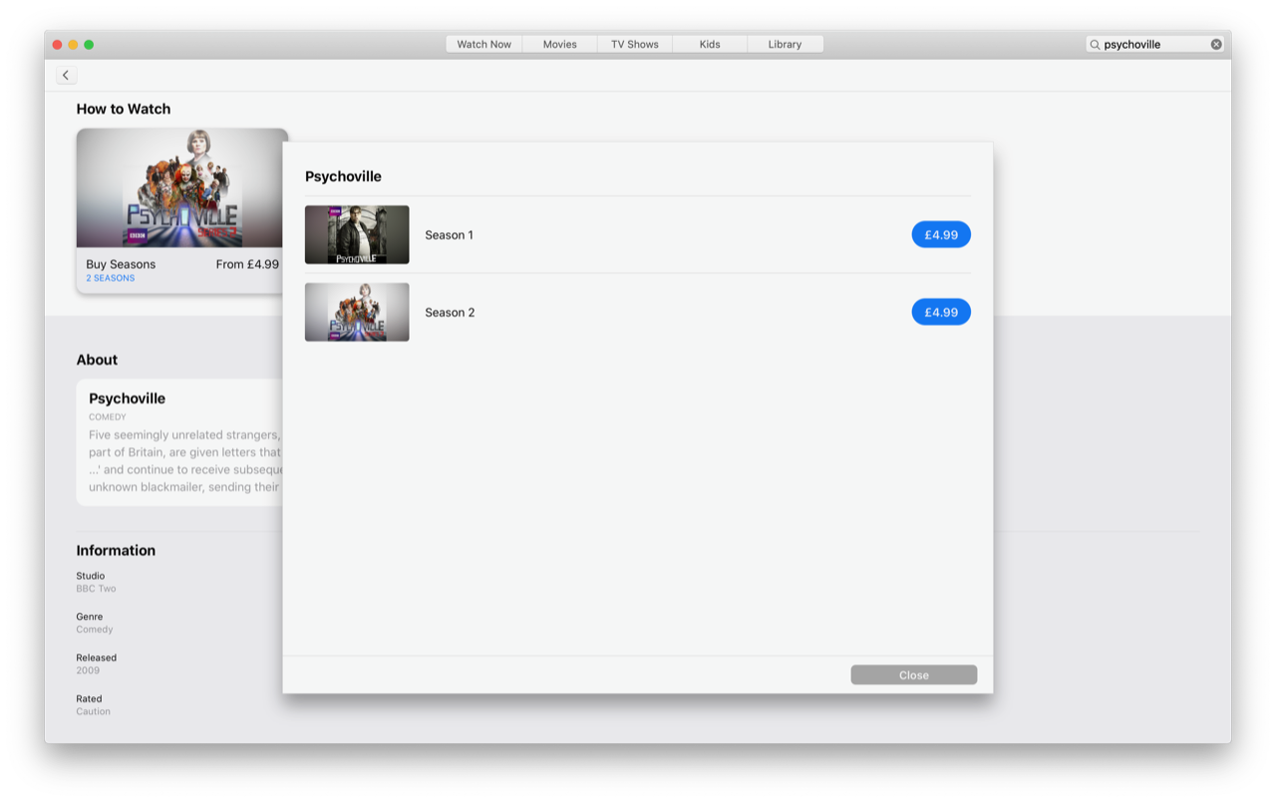The image size is (1276, 802).
Task: Select the Season 1 label text
Action: (x=450, y=235)
